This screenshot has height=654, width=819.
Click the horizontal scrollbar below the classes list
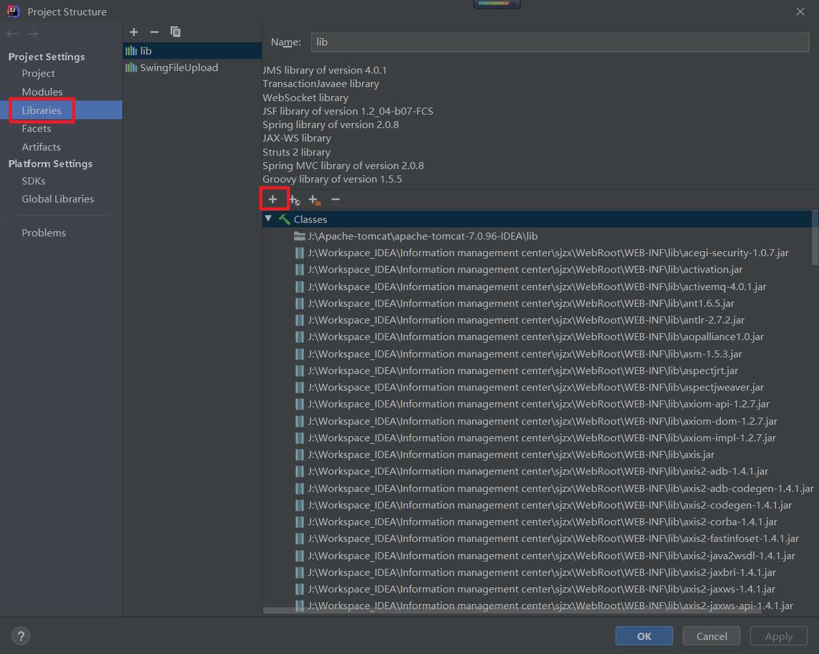pyautogui.click(x=512, y=610)
